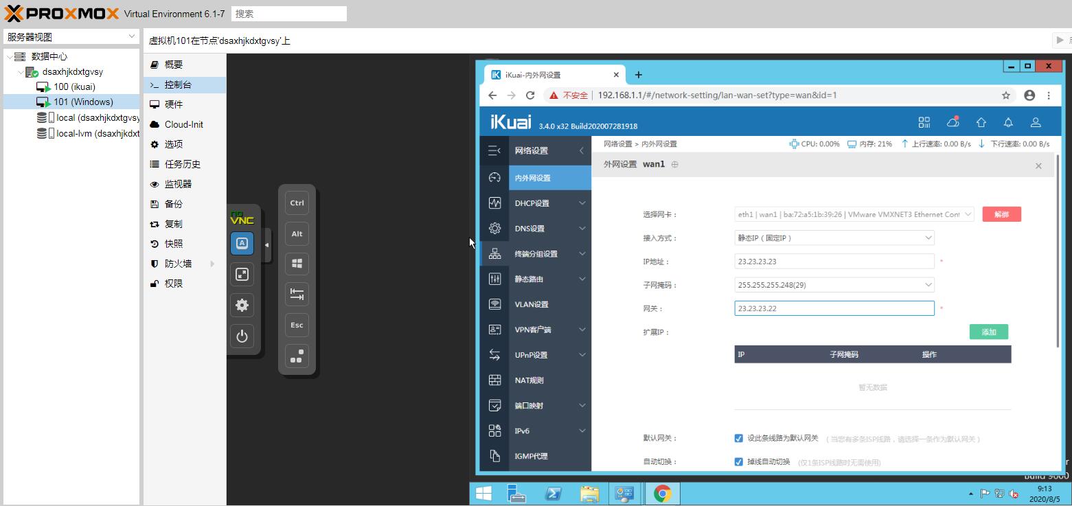The height and width of the screenshot is (506, 1072).
Task: Send Ctrl+Alt+Del via noVNC panel
Action: (297, 356)
